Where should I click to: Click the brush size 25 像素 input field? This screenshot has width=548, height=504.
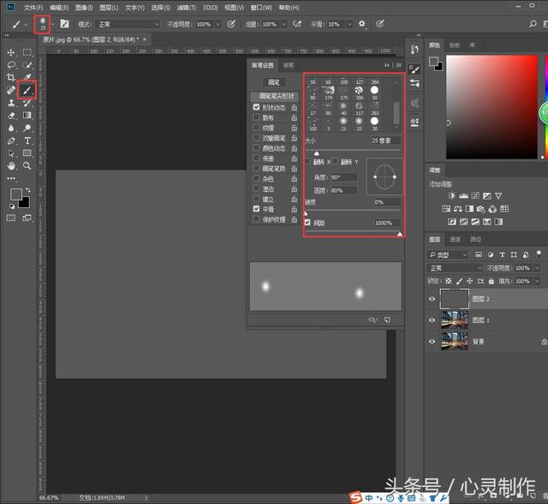385,140
